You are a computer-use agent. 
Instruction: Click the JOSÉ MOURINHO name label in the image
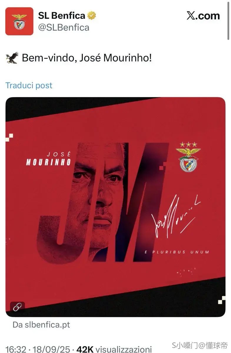(49, 159)
